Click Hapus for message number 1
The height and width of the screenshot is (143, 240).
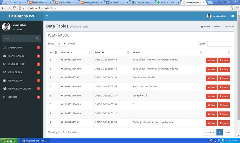tap(224, 60)
